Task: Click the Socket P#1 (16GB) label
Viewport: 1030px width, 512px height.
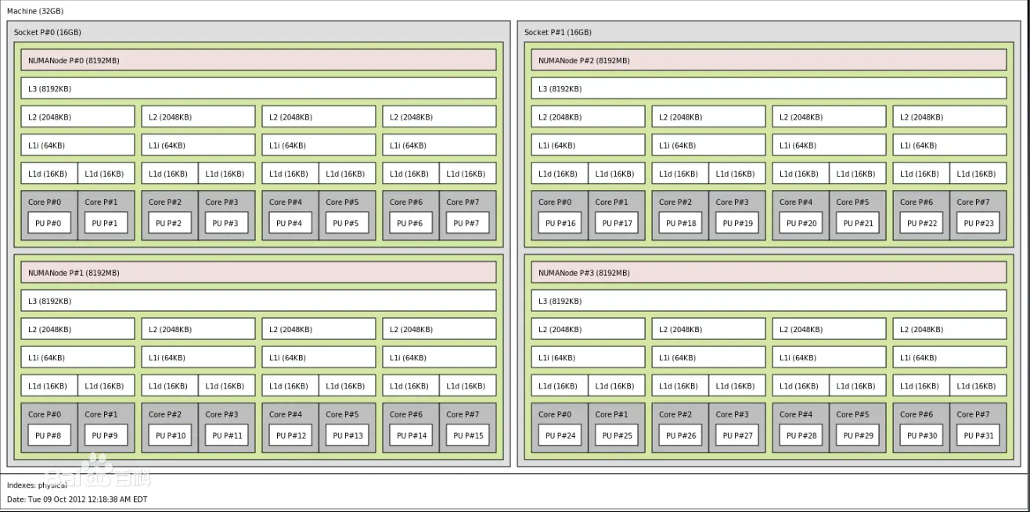Action: (x=560, y=32)
